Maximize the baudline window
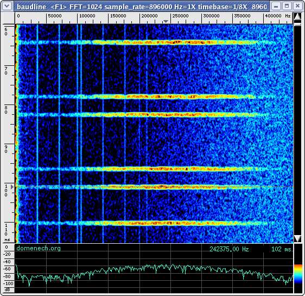 coord(287,6)
